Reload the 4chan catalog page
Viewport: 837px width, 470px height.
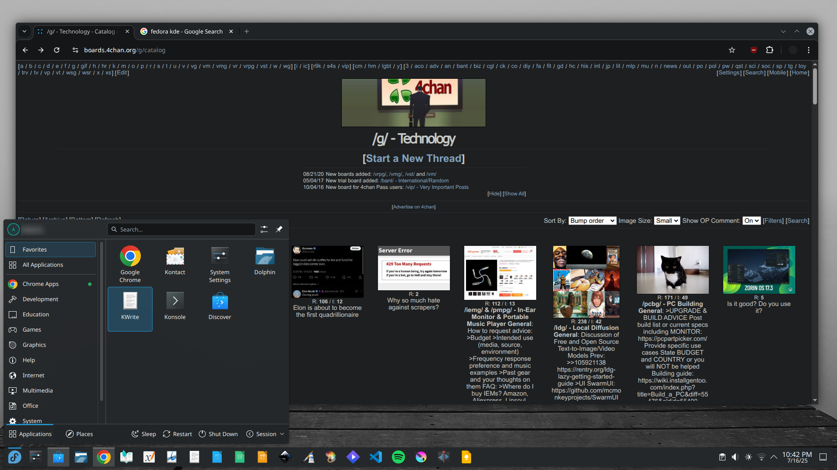coord(57,50)
